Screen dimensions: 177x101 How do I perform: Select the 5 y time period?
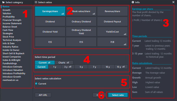pos(81,67)
